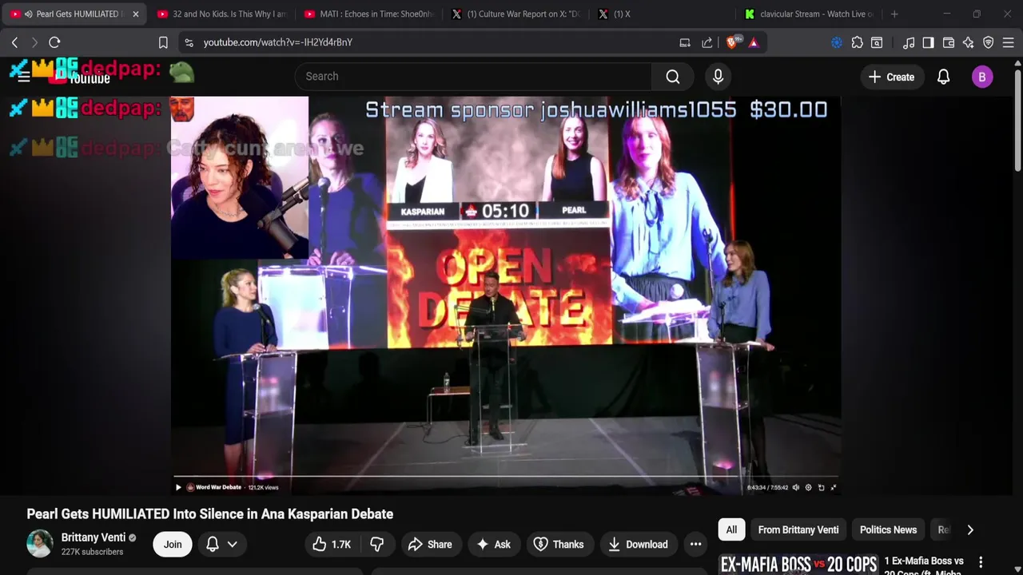1023x575 pixels.
Task: Switch to the 'MATI : Echoes in Time' tab
Action: [x=368, y=14]
